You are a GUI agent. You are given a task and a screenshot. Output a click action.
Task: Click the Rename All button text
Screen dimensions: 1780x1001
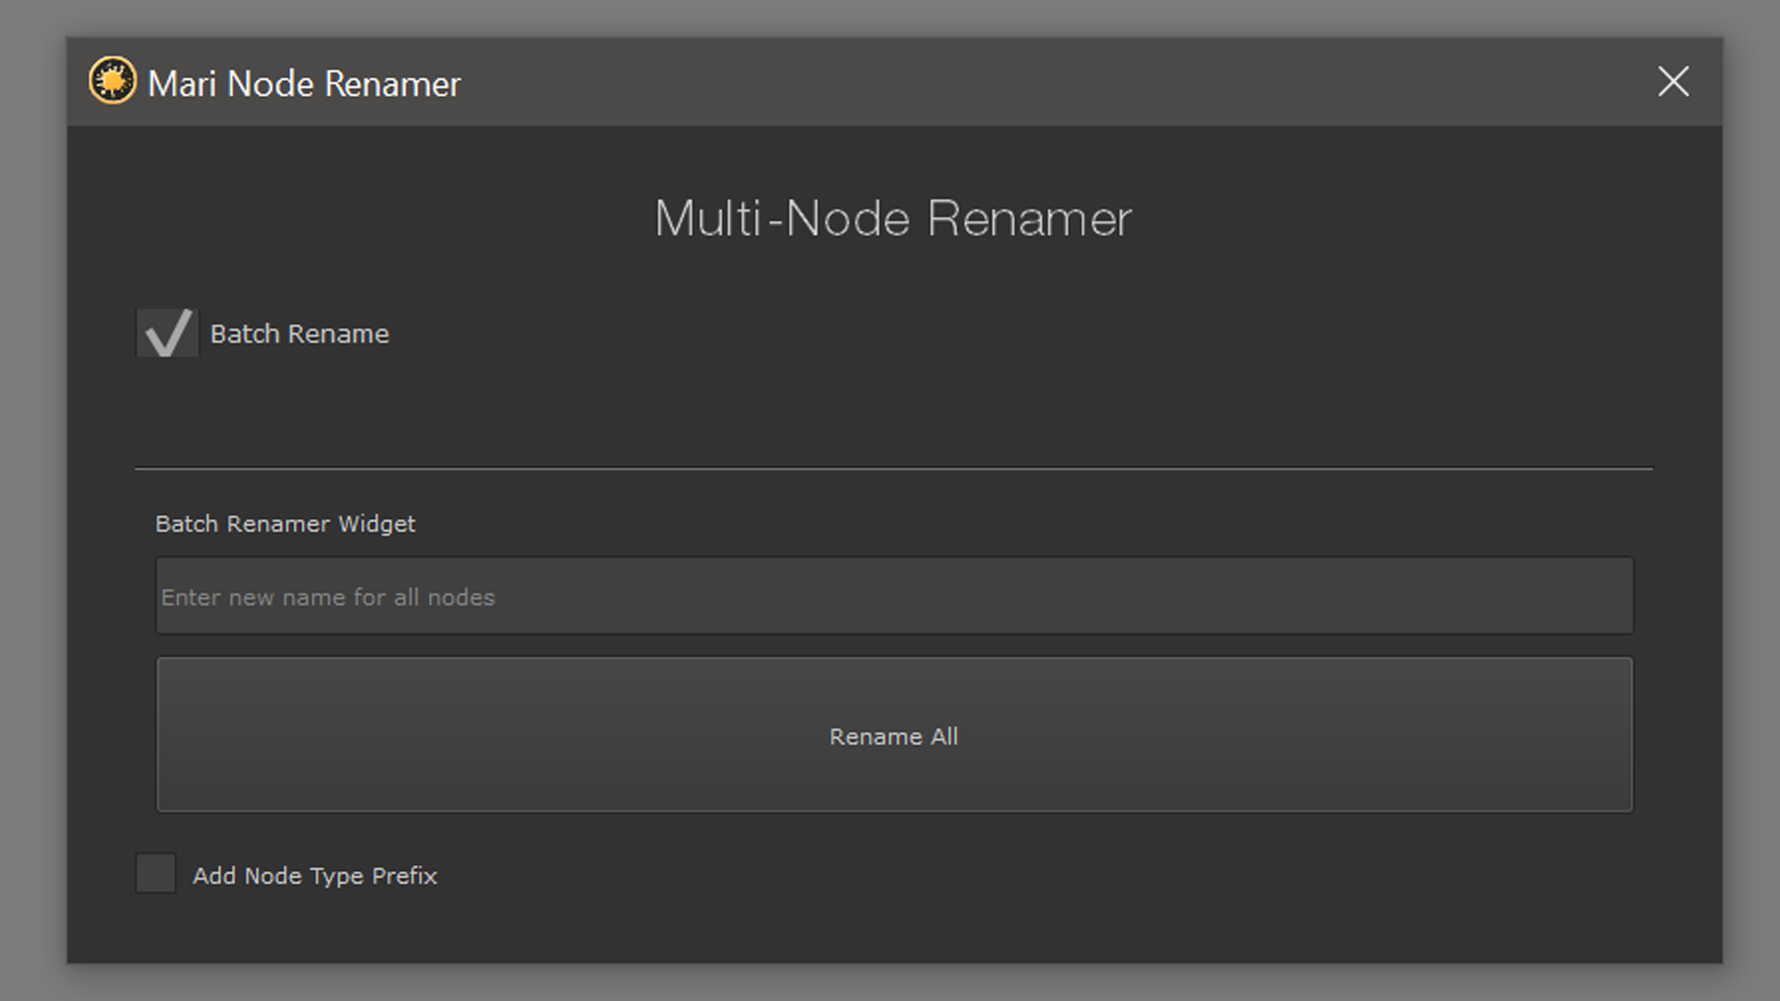pyautogui.click(x=894, y=737)
